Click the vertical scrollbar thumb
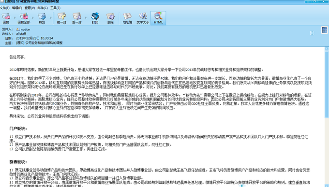The height and width of the screenshot is (187, 329). coord(327,85)
